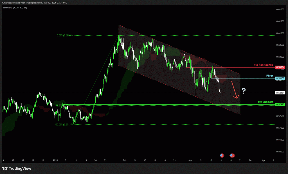
Task: Click the green 0.57995 support price tag
Action: (x=280, y=105)
